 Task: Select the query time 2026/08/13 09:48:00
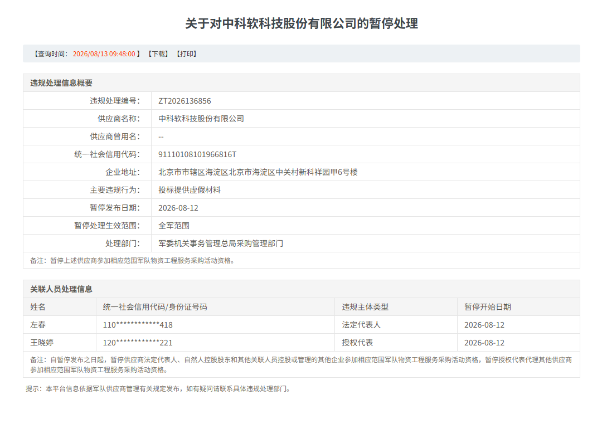104,53
